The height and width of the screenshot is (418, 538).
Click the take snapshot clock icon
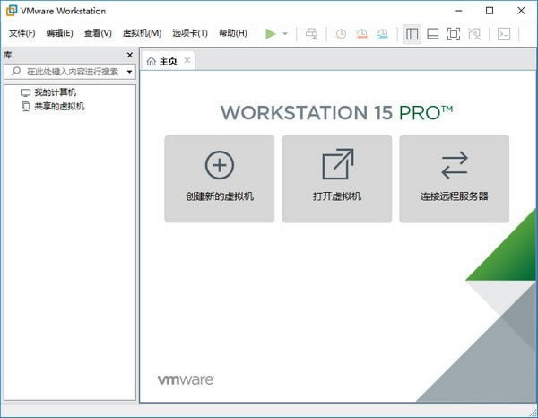pyautogui.click(x=341, y=34)
